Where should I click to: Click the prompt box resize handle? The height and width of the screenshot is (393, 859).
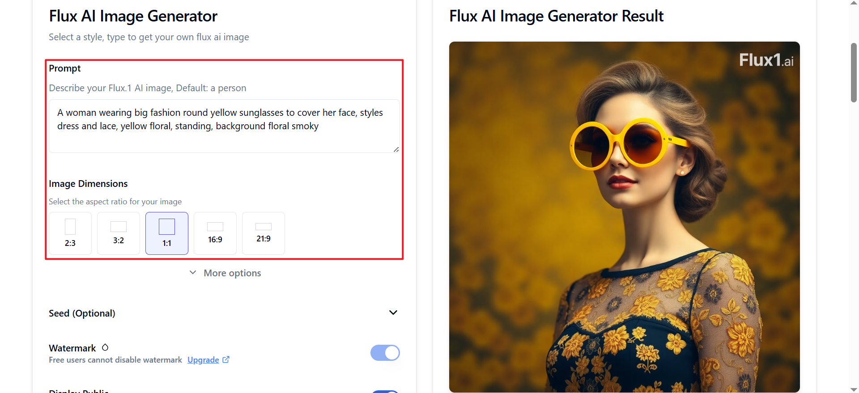click(x=396, y=149)
